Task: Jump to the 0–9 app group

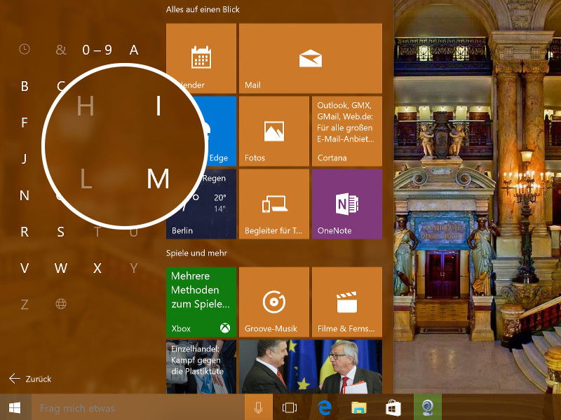Action: [x=97, y=50]
